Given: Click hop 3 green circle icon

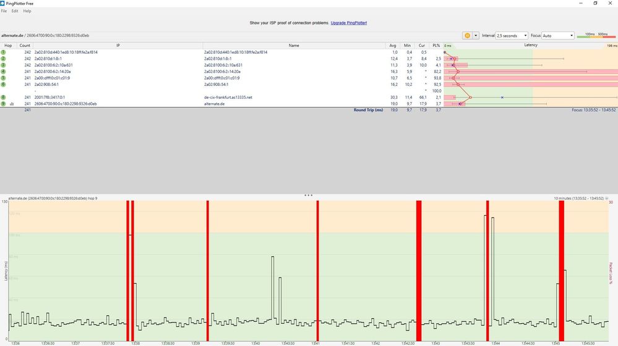Looking at the screenshot, I should (x=3, y=65).
